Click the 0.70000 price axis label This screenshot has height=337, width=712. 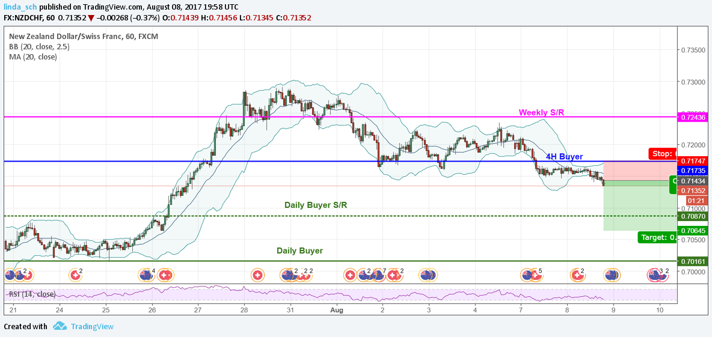[x=692, y=272]
